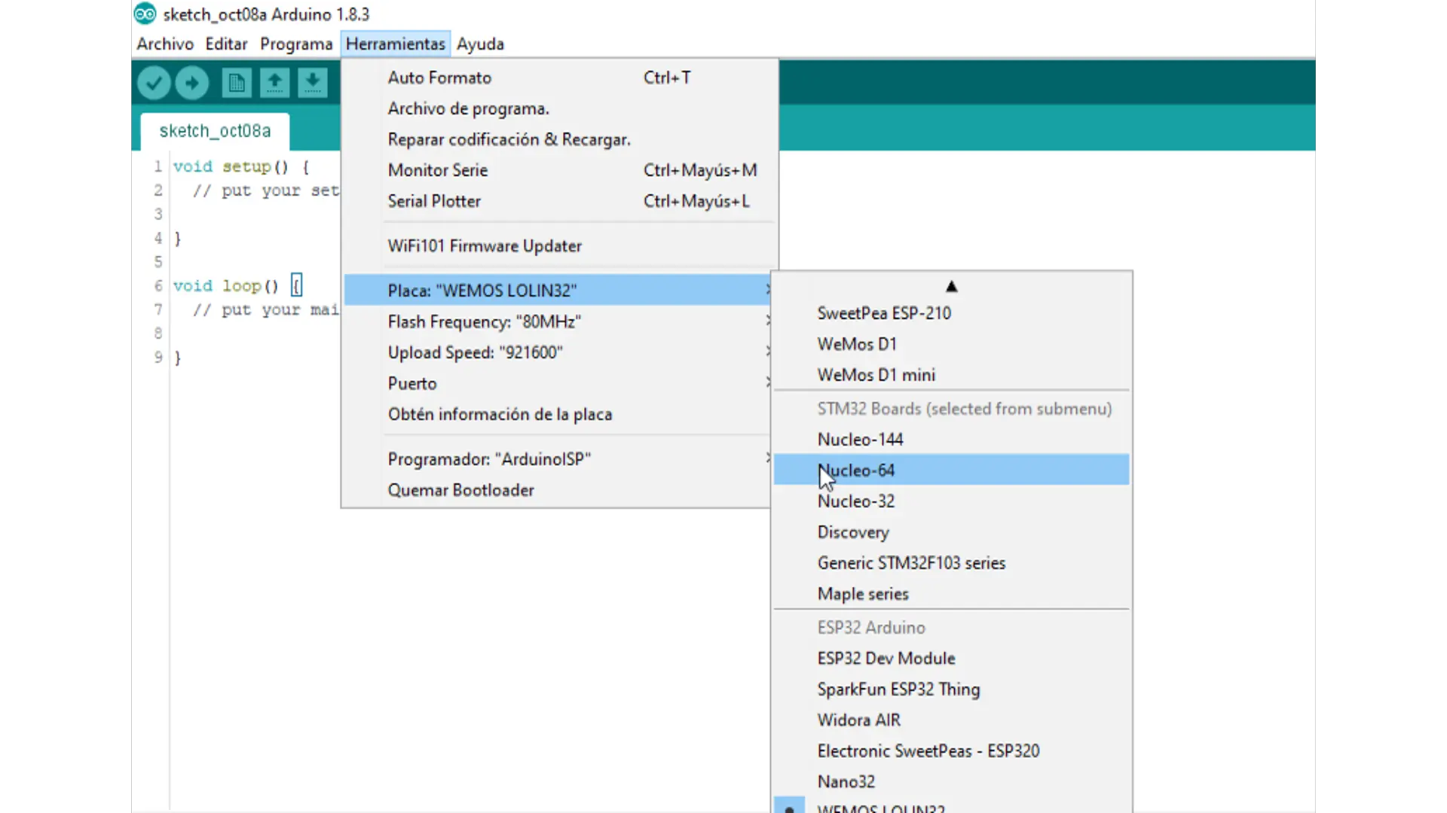Open the Programa menu
Screen dimensions: 1447x813
coord(296,44)
